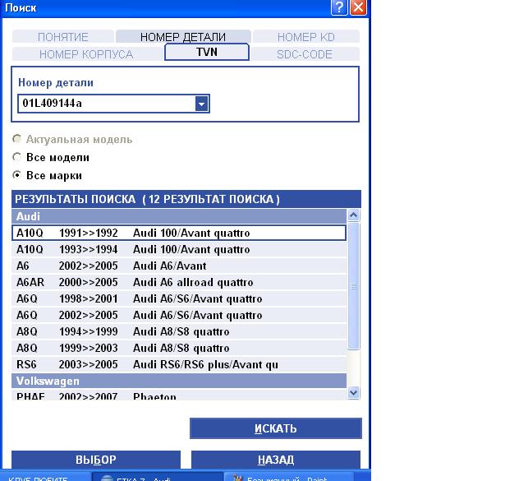Viewport: 505px width, 481px height.
Task: Pick the RS6 2003>>2005 result row
Action: (x=179, y=364)
